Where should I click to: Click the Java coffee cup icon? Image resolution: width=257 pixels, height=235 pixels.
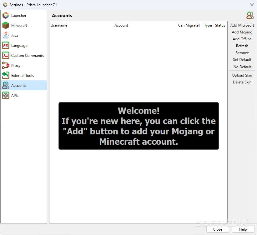[x=6, y=35]
